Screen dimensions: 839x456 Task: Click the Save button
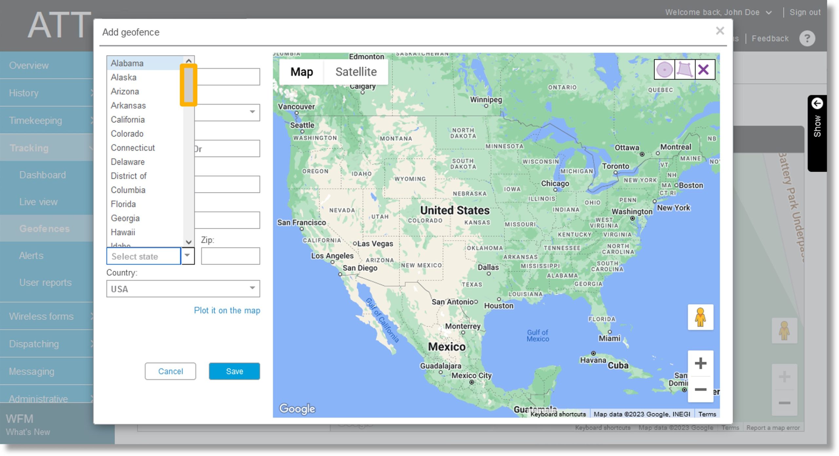pyautogui.click(x=234, y=370)
